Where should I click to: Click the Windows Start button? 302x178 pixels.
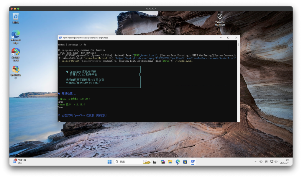[109, 162]
